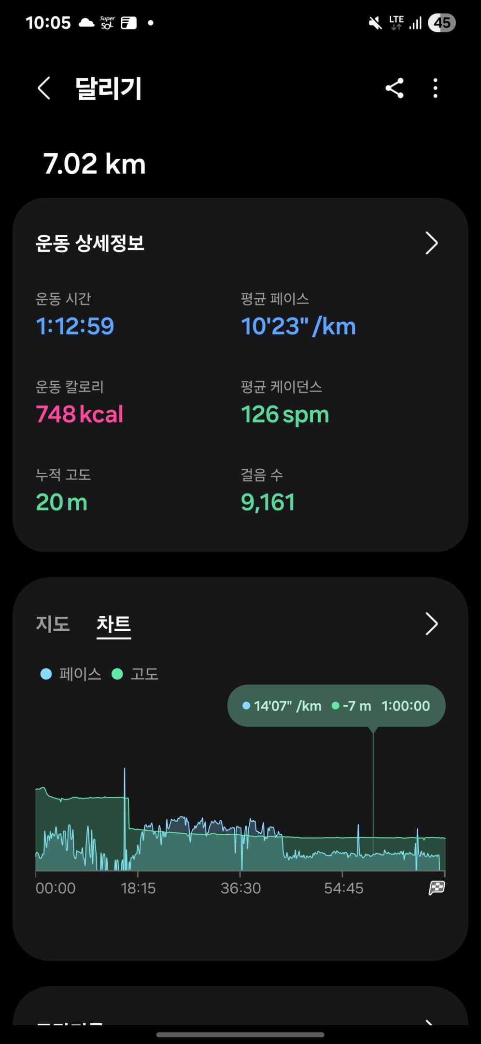Tap the battery indicator showing 45
This screenshot has height=1044, width=481.
point(441,23)
